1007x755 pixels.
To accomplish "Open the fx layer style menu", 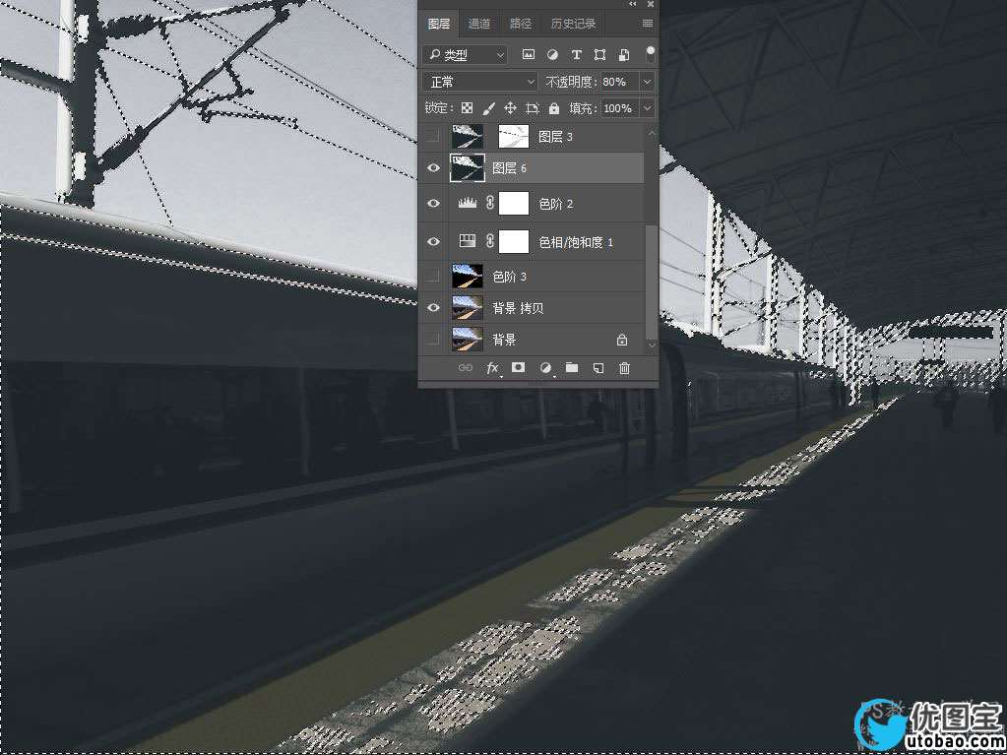I will [492, 368].
